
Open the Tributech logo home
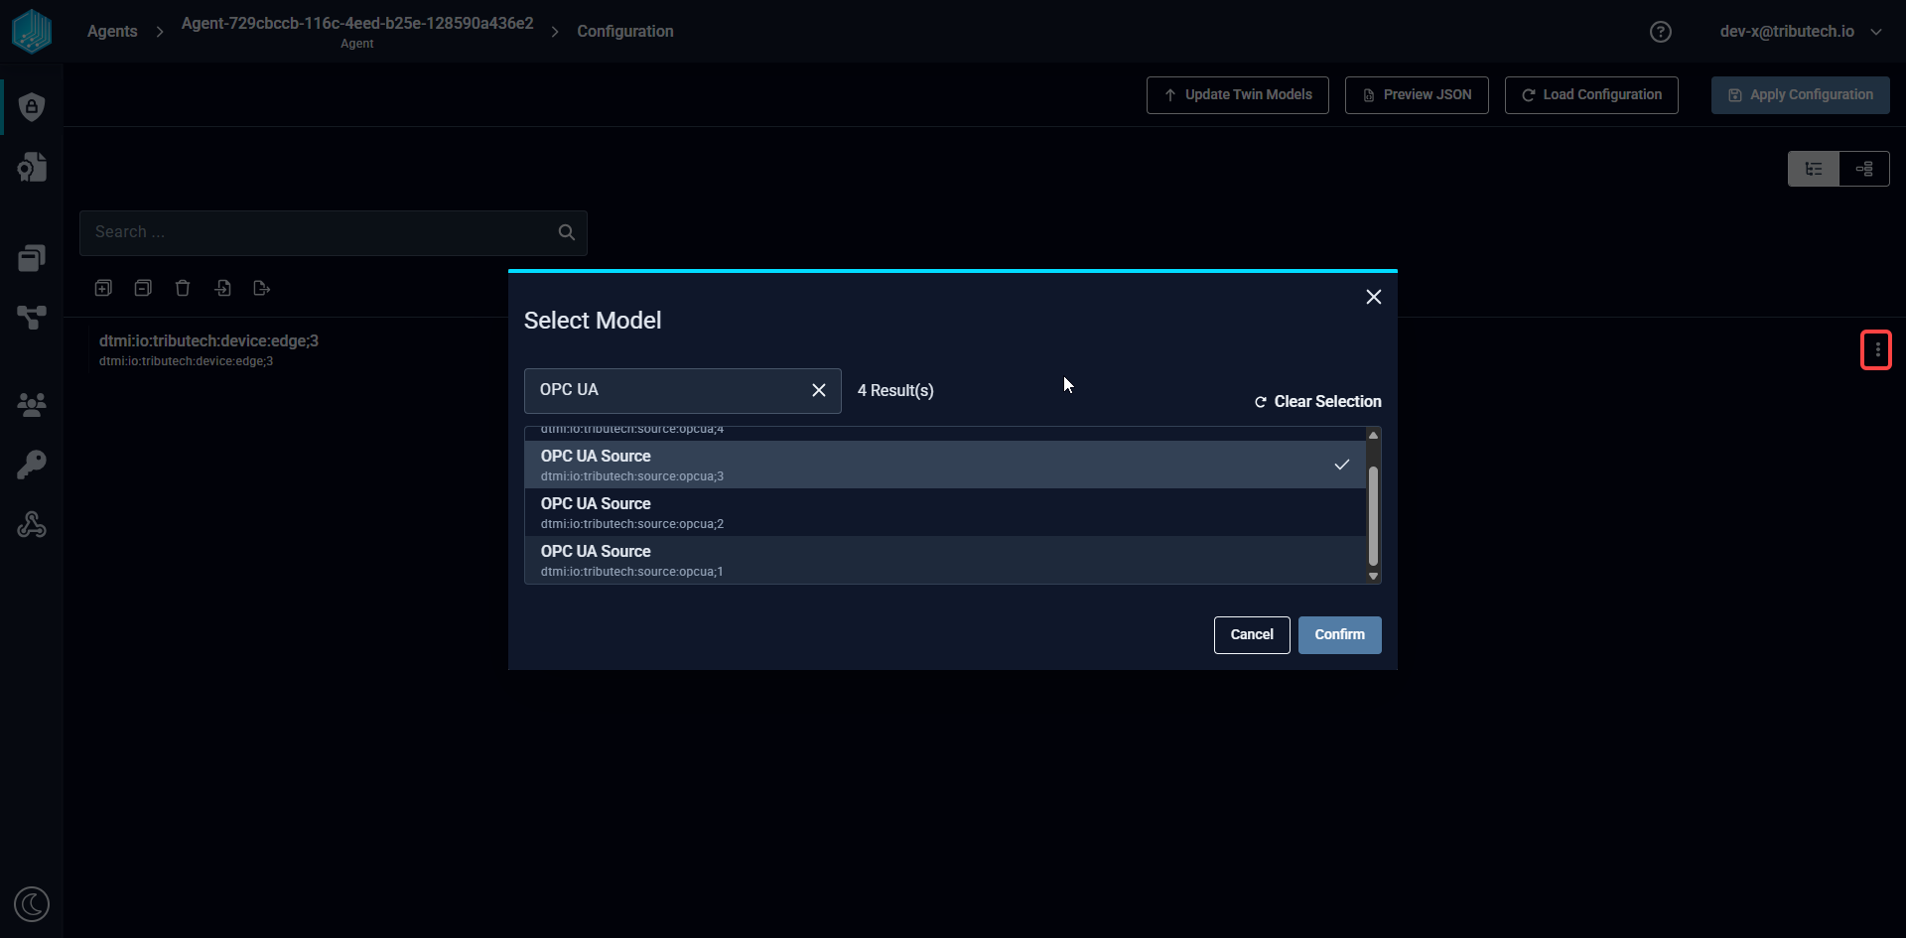32,31
